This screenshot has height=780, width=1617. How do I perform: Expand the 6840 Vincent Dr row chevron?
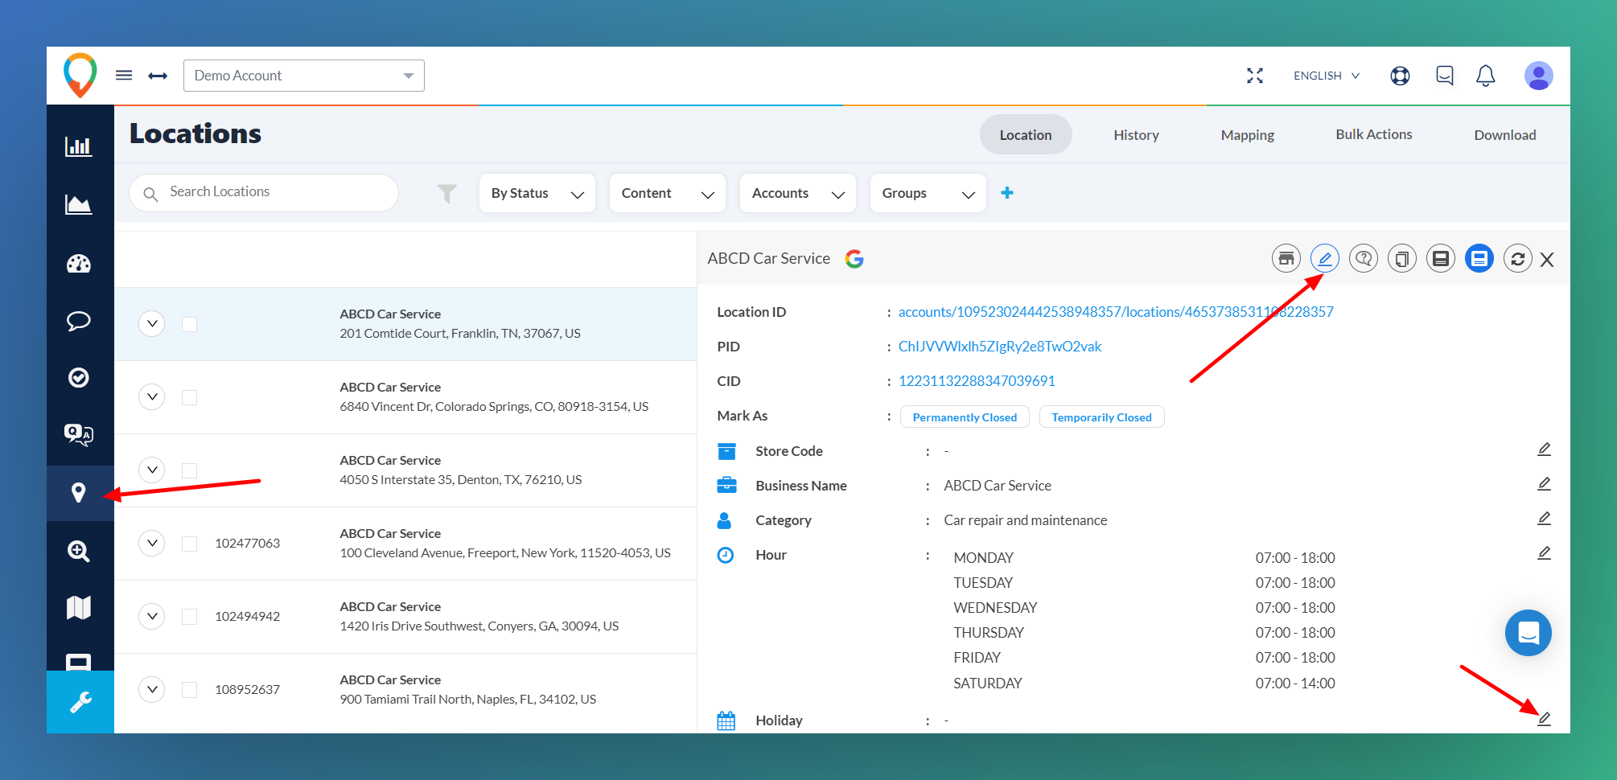152,396
